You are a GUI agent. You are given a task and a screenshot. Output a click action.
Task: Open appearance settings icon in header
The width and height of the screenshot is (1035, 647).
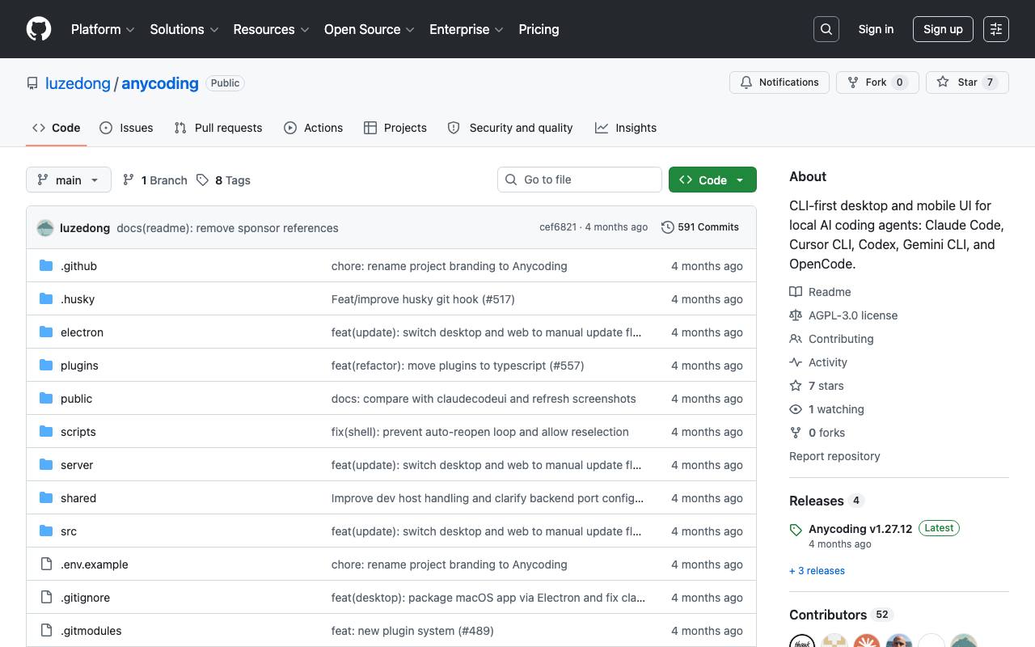tap(996, 29)
